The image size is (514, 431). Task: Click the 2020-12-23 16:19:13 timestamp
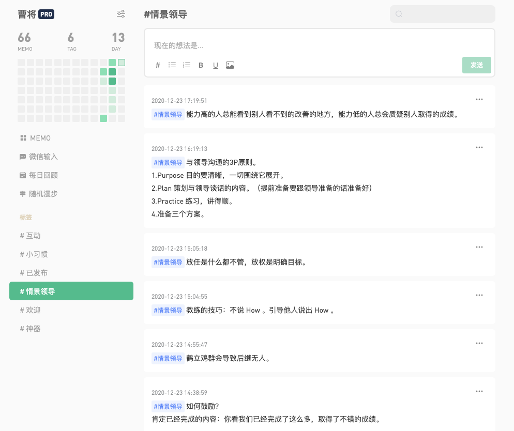pos(179,149)
